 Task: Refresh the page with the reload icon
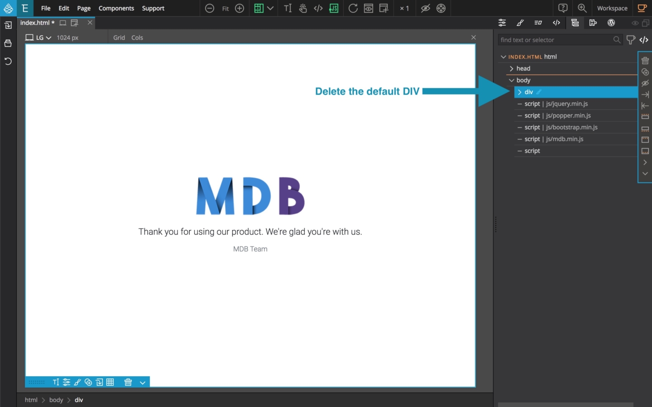point(353,8)
